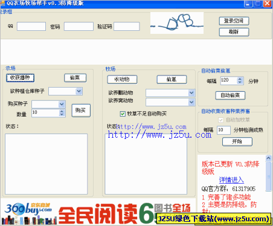
Task: Click the 收获播种 harvest button
Action: (20, 78)
